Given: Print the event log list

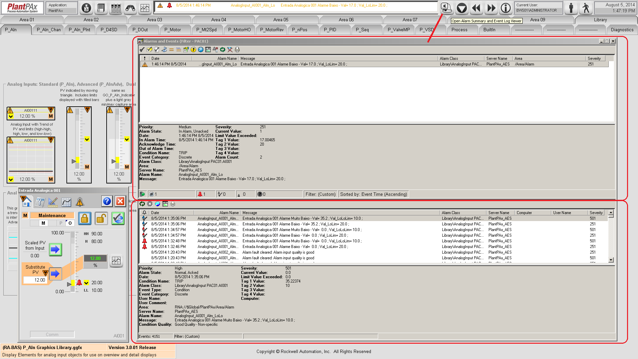Looking at the screenshot, I should pos(173,204).
